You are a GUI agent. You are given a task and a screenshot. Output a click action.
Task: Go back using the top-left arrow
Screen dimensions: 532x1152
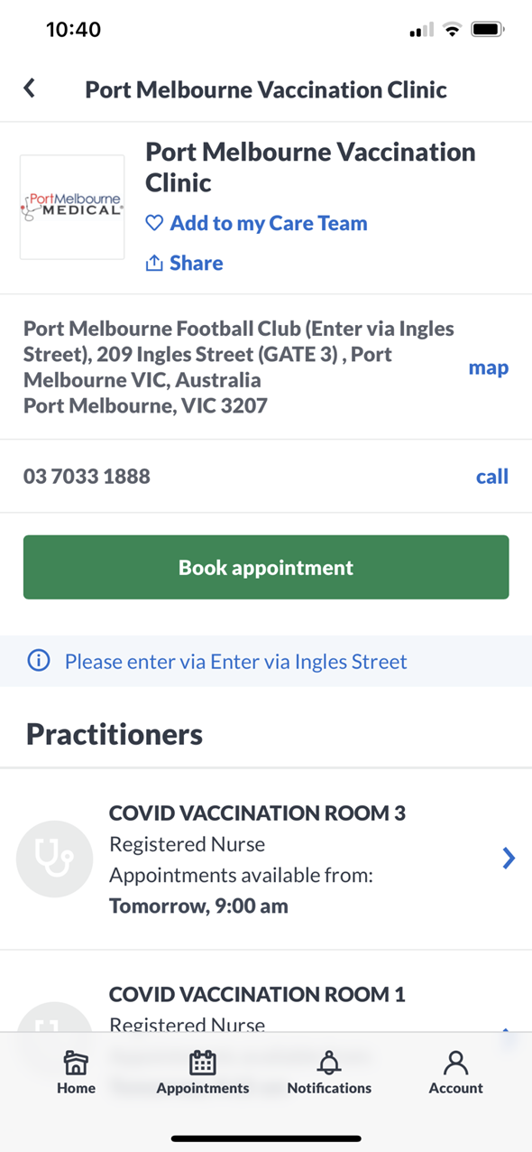(x=30, y=88)
